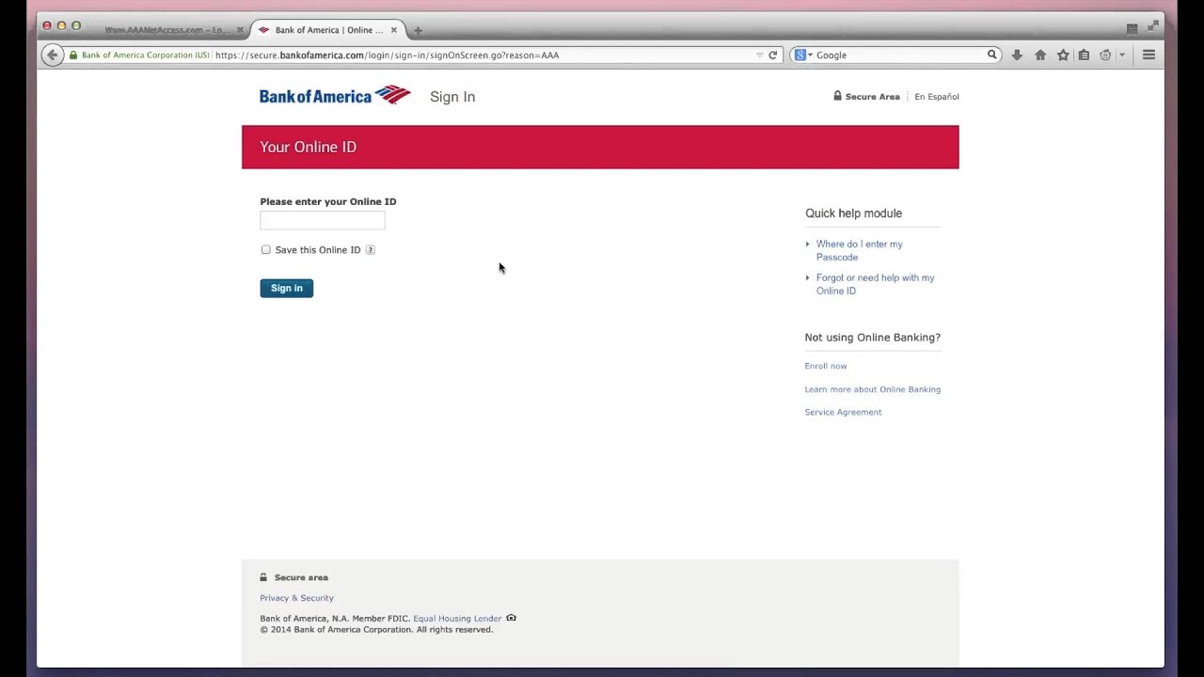Open a new tab with the plus
1204x677 pixels.
pos(418,30)
